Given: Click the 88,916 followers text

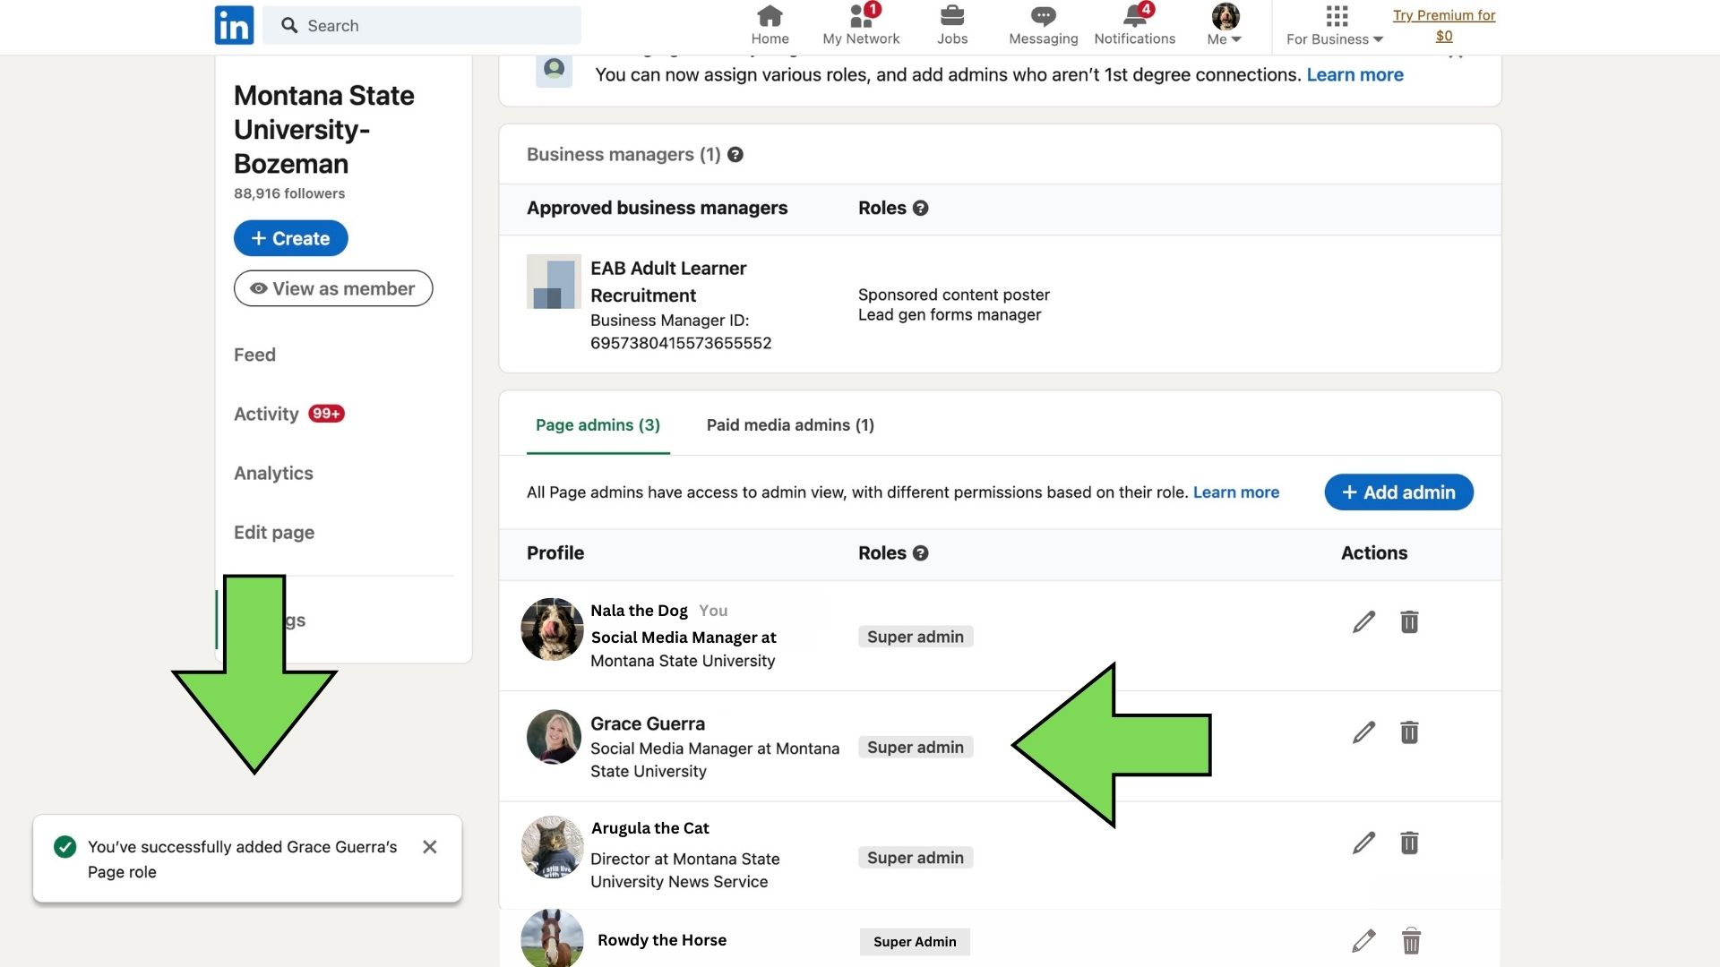Looking at the screenshot, I should pyautogui.click(x=289, y=193).
